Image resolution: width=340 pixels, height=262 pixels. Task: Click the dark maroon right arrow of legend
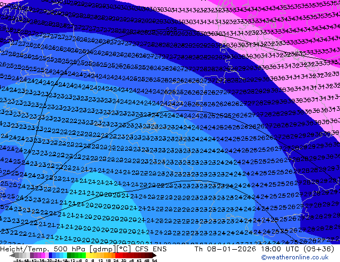[154, 256]
